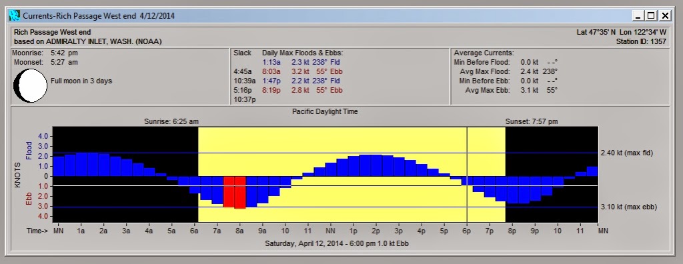Click '3.10 kt (max ebb)' label

coord(628,207)
